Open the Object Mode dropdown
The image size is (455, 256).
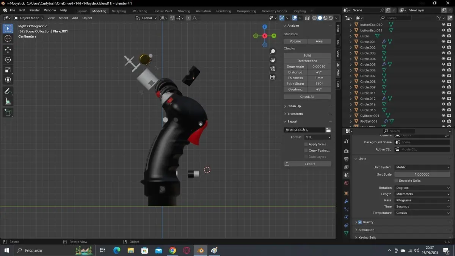(30, 18)
